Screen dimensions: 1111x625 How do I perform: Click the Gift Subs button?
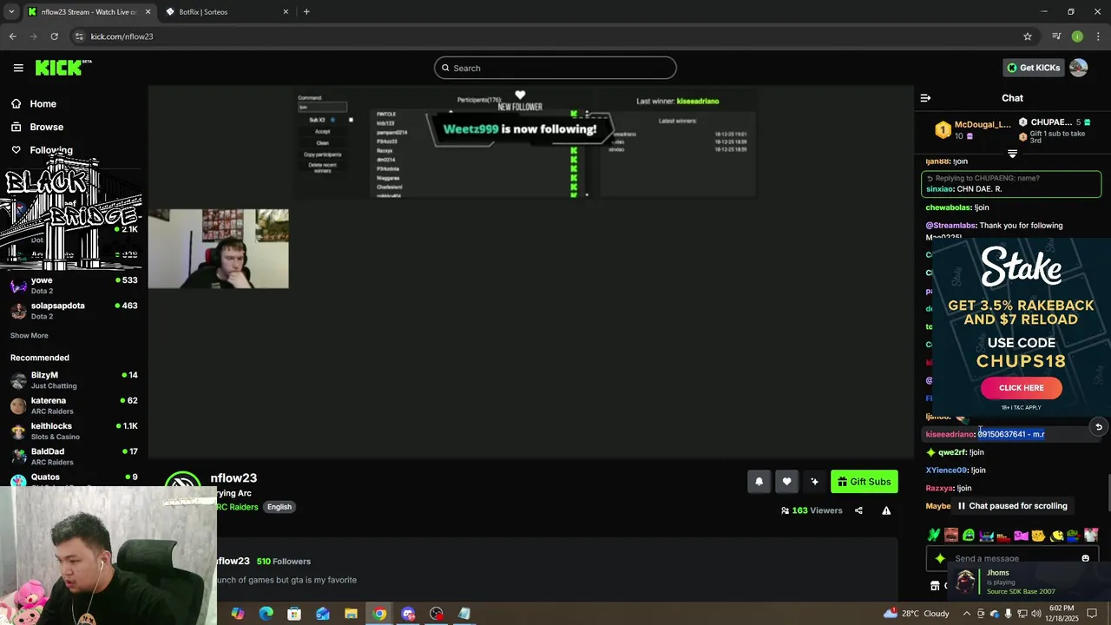pos(864,482)
